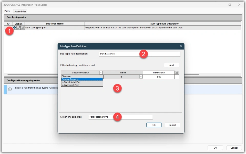Image resolution: width=246 pixels, height=154 pixels.
Task: Choose Custom Property in the dropdown list
Action: pos(82,79)
